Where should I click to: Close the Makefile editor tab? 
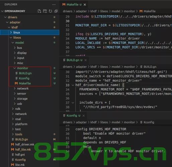[x=85, y=5]
